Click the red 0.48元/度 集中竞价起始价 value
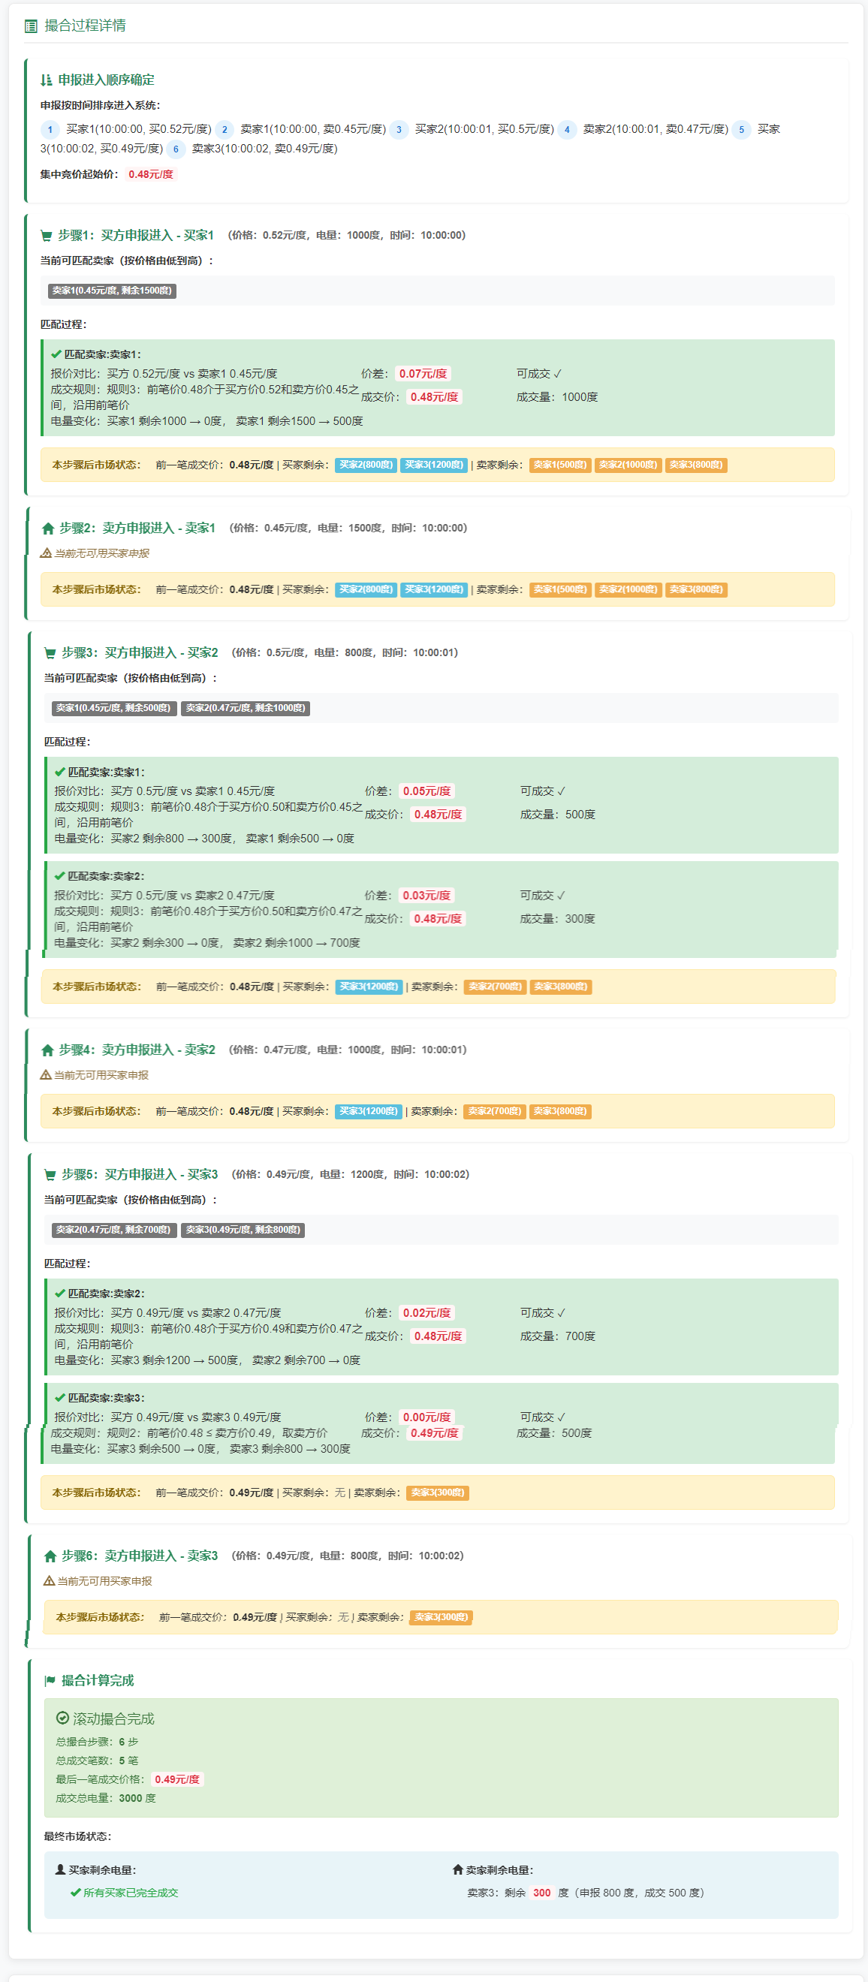Viewport: 868px width, 1982px height. tap(151, 175)
